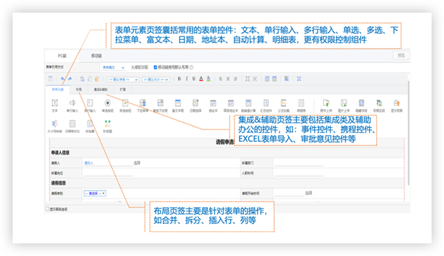Open the 默认字体 font dropdown

tap(123, 80)
